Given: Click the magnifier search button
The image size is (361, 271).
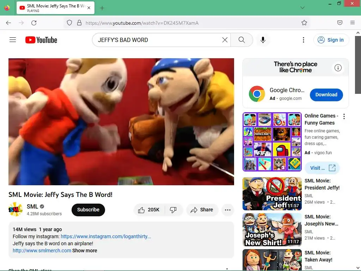Looking at the screenshot, I should click(x=242, y=40).
